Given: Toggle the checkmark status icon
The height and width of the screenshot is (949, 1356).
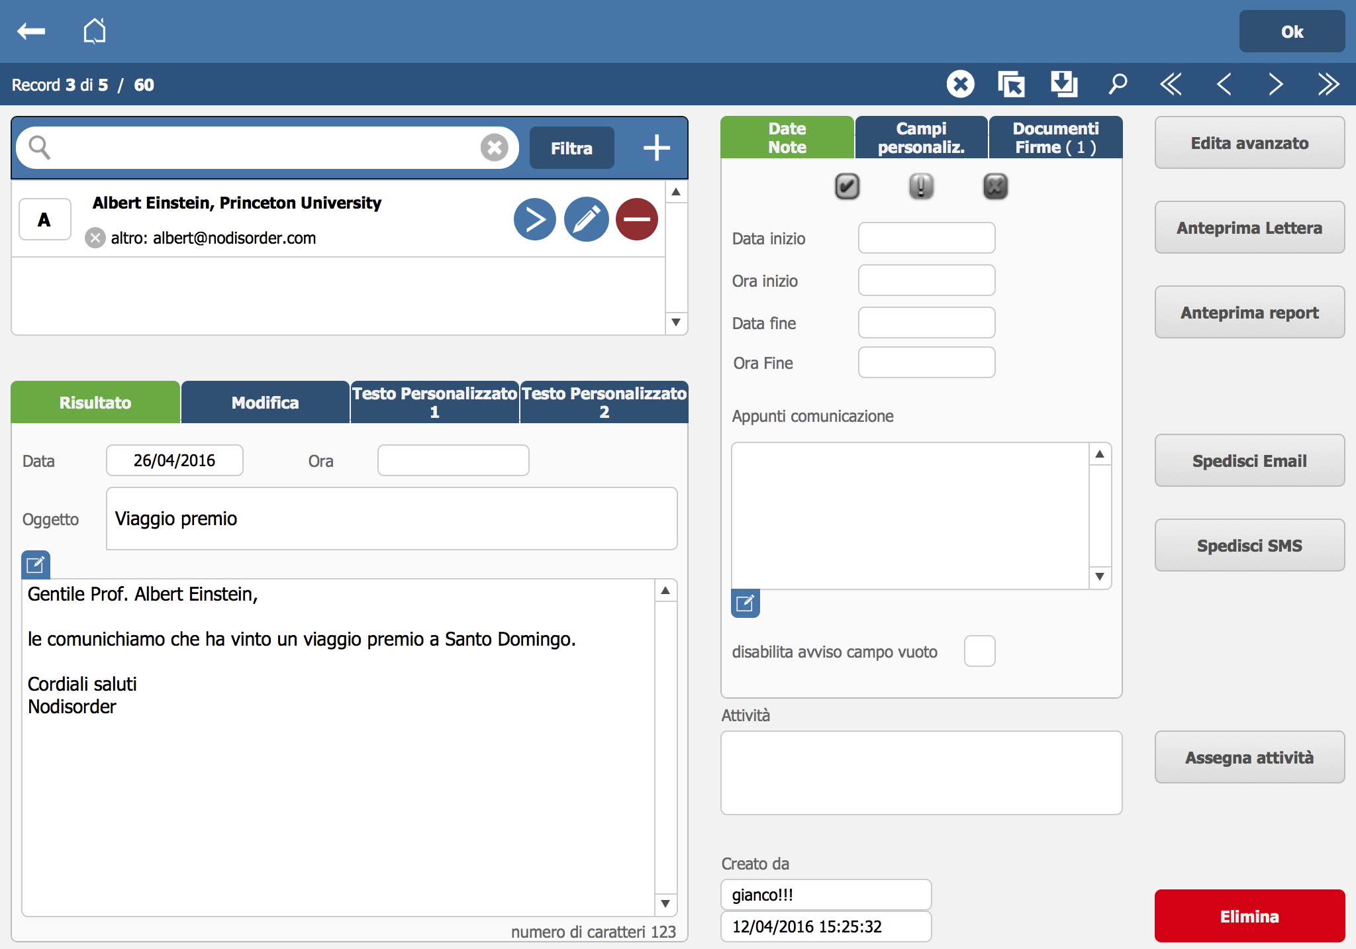Looking at the screenshot, I should [847, 186].
